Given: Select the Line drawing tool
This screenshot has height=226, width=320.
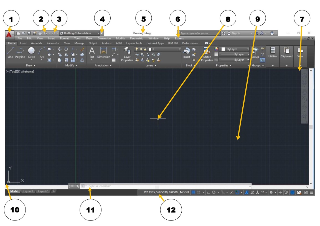Looking at the screenshot, I should click(10, 51).
